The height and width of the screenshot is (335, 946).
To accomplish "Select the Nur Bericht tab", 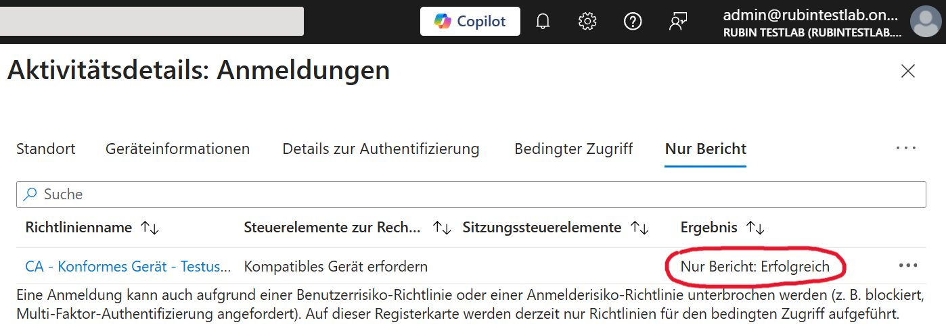I will pyautogui.click(x=706, y=149).
